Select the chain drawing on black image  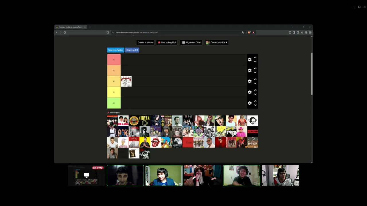[x=145, y=153]
